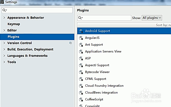Expand the Tools settings section
Screen dimensions: 171x107
tap(4, 62)
